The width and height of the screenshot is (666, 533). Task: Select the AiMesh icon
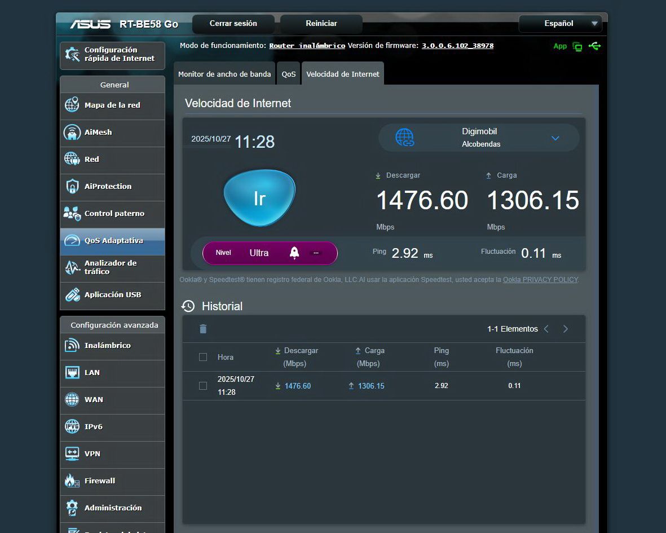pyautogui.click(x=72, y=132)
